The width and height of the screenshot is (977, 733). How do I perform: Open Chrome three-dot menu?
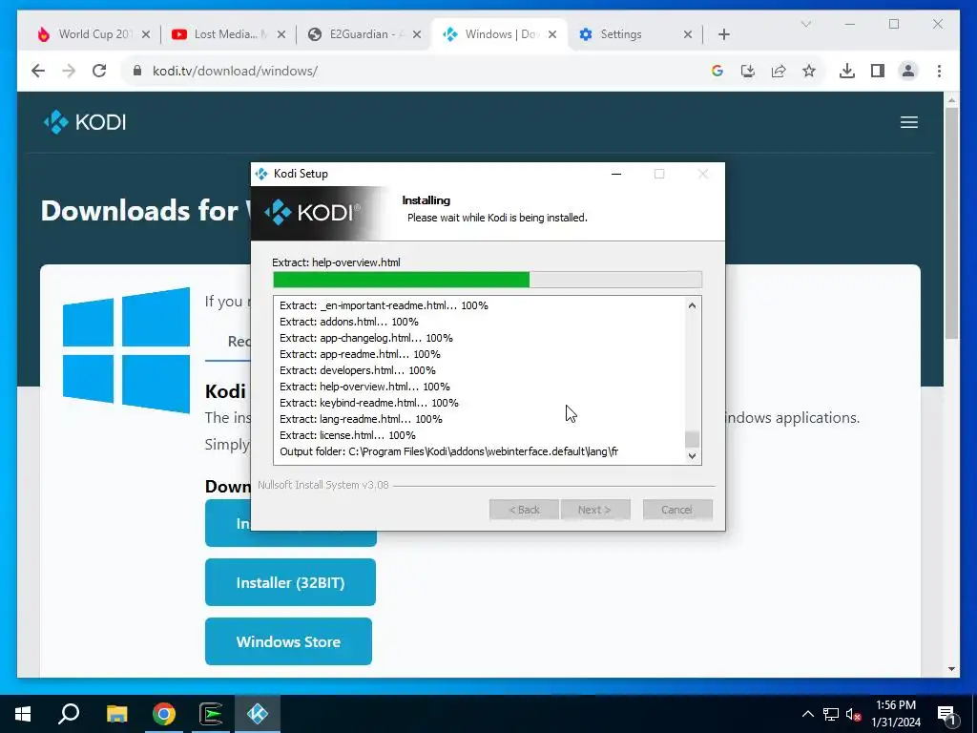tap(939, 71)
